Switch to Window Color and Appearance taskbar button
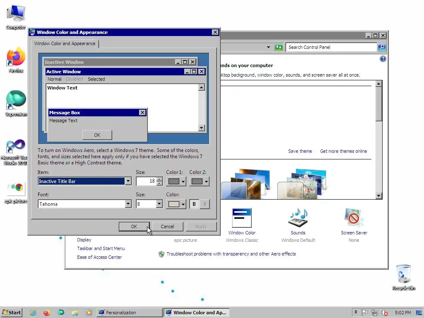 click(x=196, y=313)
